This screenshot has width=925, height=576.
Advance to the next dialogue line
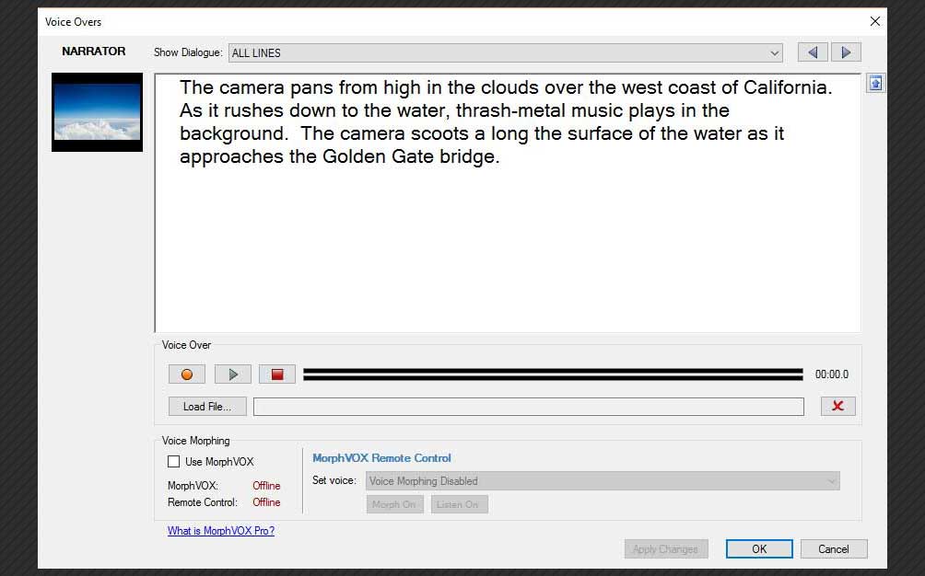coord(846,52)
